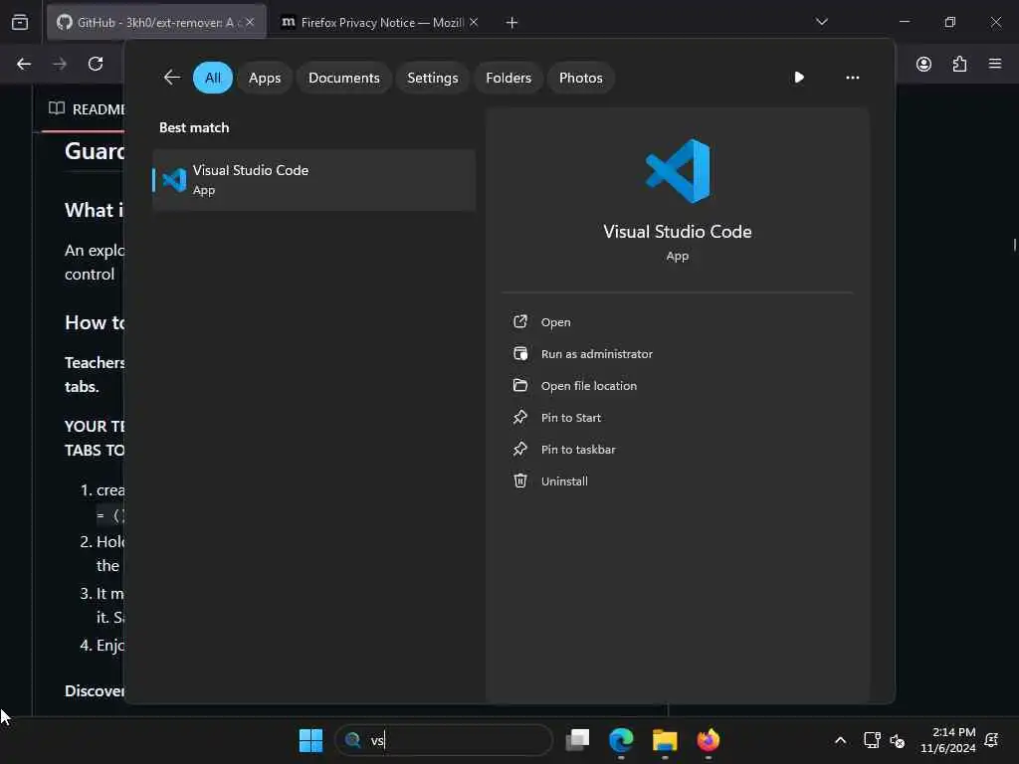Select the All search filter
This screenshot has height=764, width=1019.
[213, 78]
